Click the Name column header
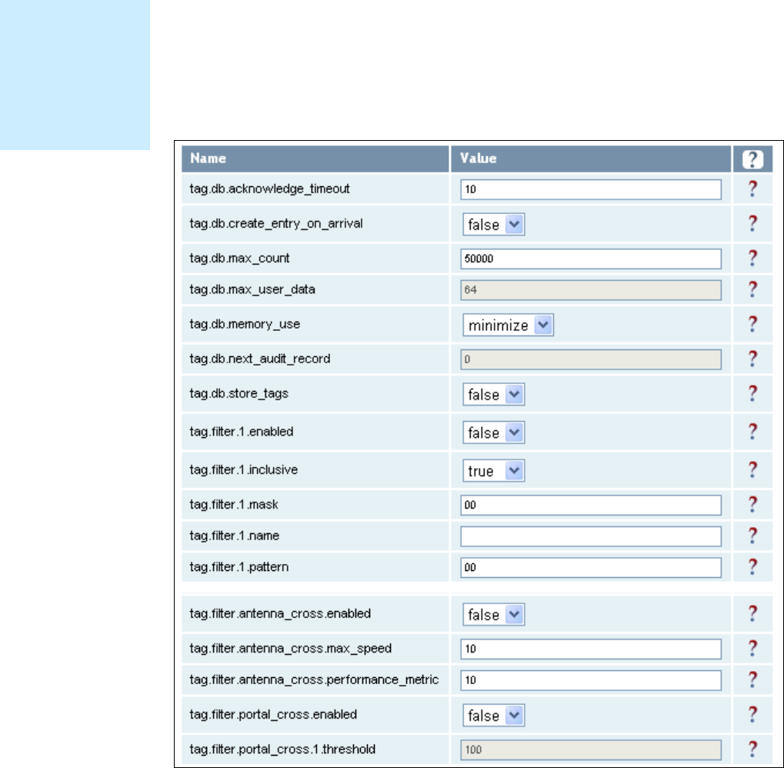 pyautogui.click(x=315, y=159)
